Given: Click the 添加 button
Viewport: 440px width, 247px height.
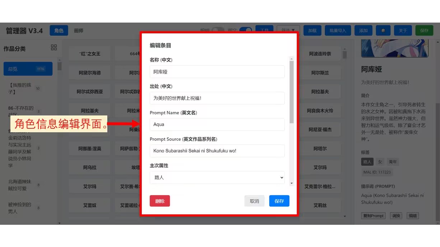Looking at the screenshot, I should coord(364,30).
